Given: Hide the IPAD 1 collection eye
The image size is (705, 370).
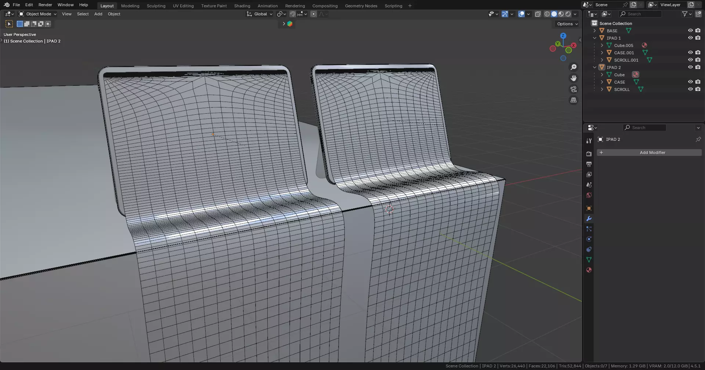Looking at the screenshot, I should pos(690,38).
